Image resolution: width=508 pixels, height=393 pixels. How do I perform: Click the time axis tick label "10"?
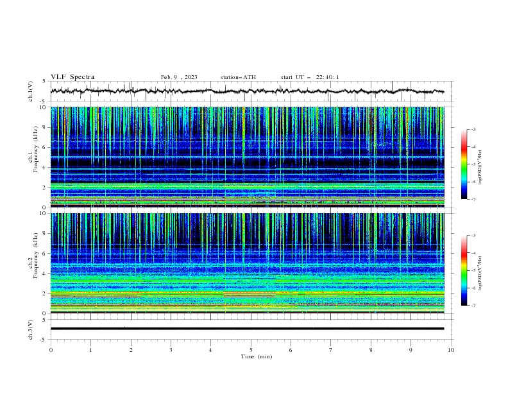pos(451,350)
